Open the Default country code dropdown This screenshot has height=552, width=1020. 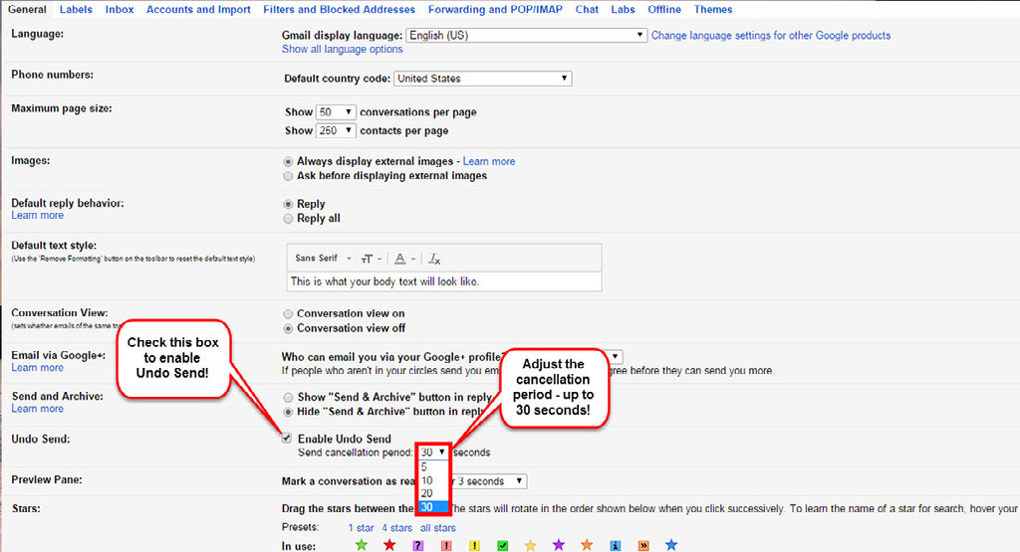[x=483, y=79]
